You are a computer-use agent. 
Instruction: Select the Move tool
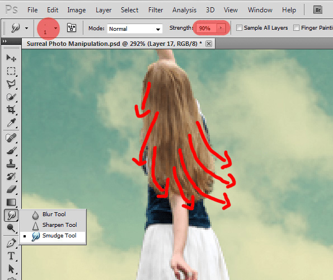[x=11, y=58]
